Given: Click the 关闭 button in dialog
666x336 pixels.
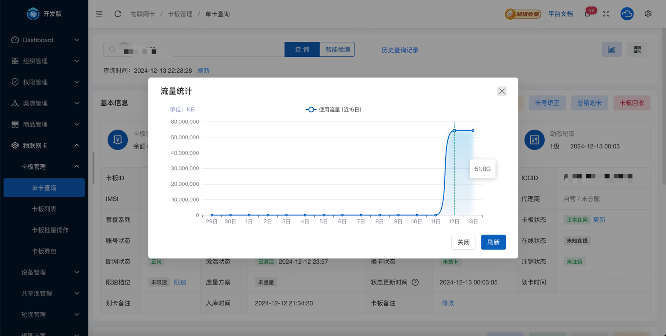Looking at the screenshot, I should pos(463,242).
